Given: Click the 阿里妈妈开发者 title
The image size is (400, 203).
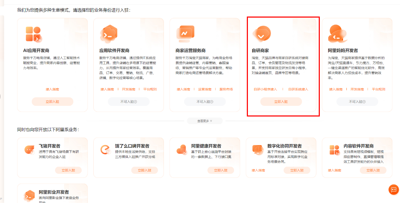Looking at the screenshot, I should (x=343, y=50).
